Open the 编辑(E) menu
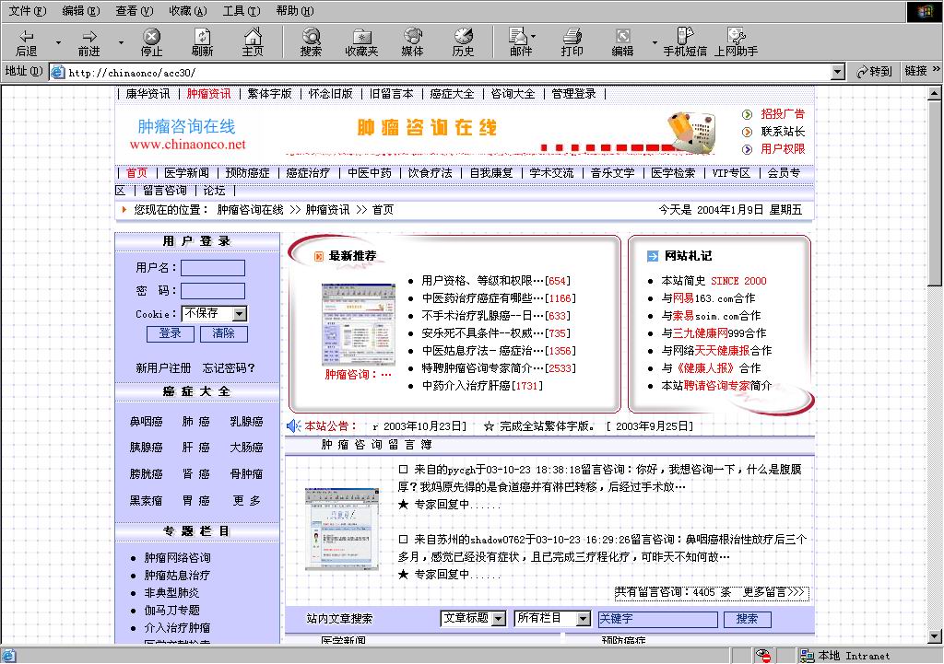 point(81,11)
